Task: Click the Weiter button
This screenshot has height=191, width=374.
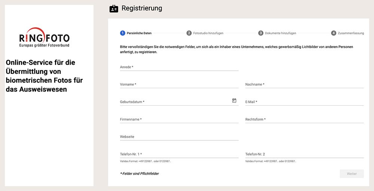Action: 352,174
